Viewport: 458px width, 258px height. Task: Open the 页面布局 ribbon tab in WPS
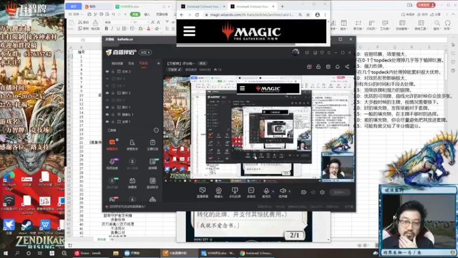tap(162, 14)
